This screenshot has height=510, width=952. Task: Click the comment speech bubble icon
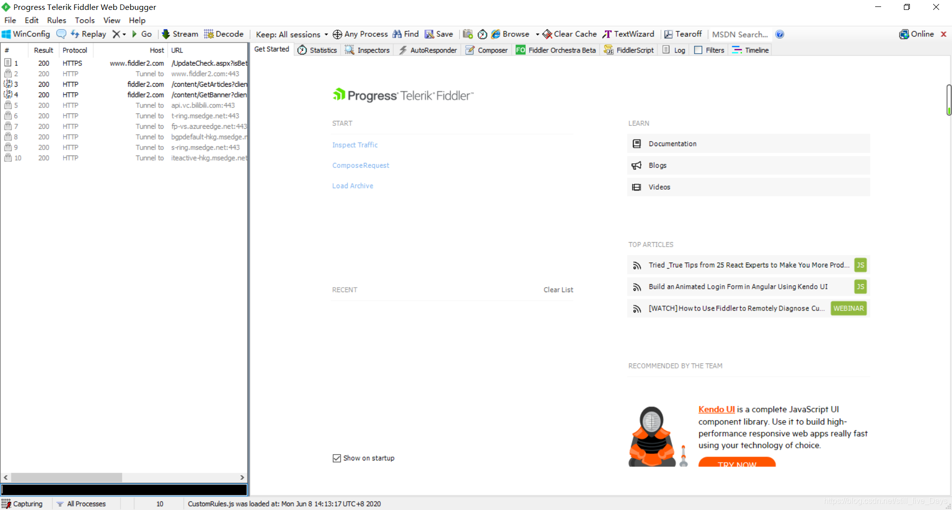tap(61, 34)
